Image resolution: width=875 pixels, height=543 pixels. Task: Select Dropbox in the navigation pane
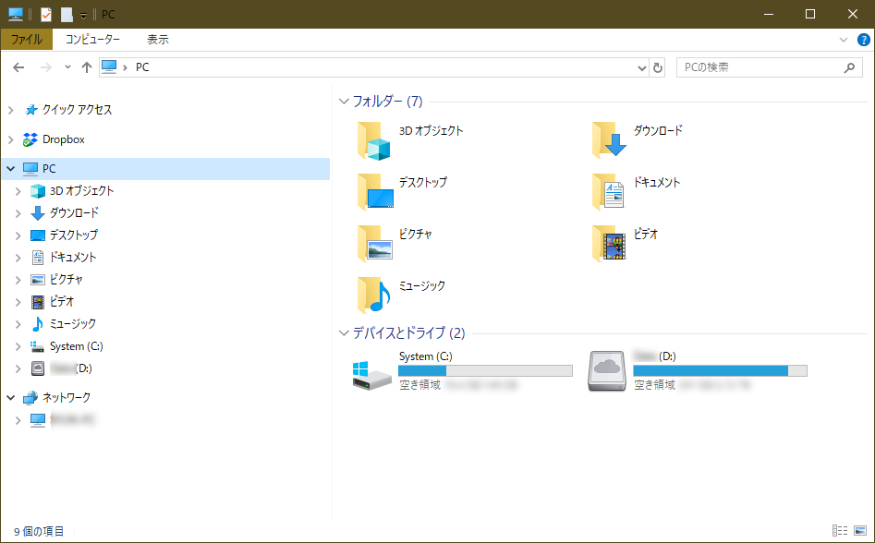click(x=63, y=139)
